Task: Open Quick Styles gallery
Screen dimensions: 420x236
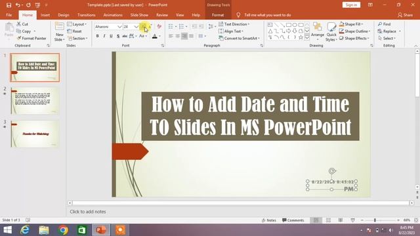Action: [331, 32]
